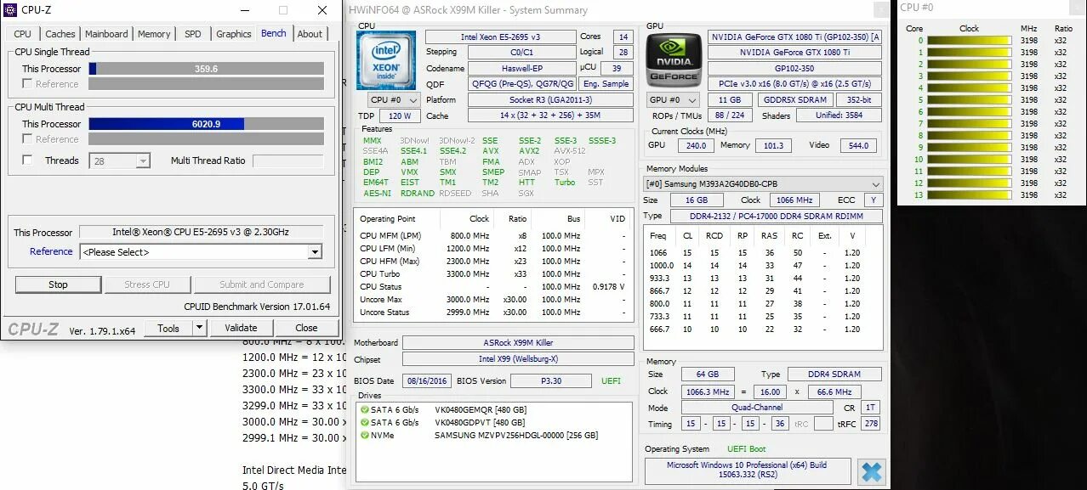Click the SAMSUNG MZVPV256HDGL-00000 drive entry

[x=515, y=436]
